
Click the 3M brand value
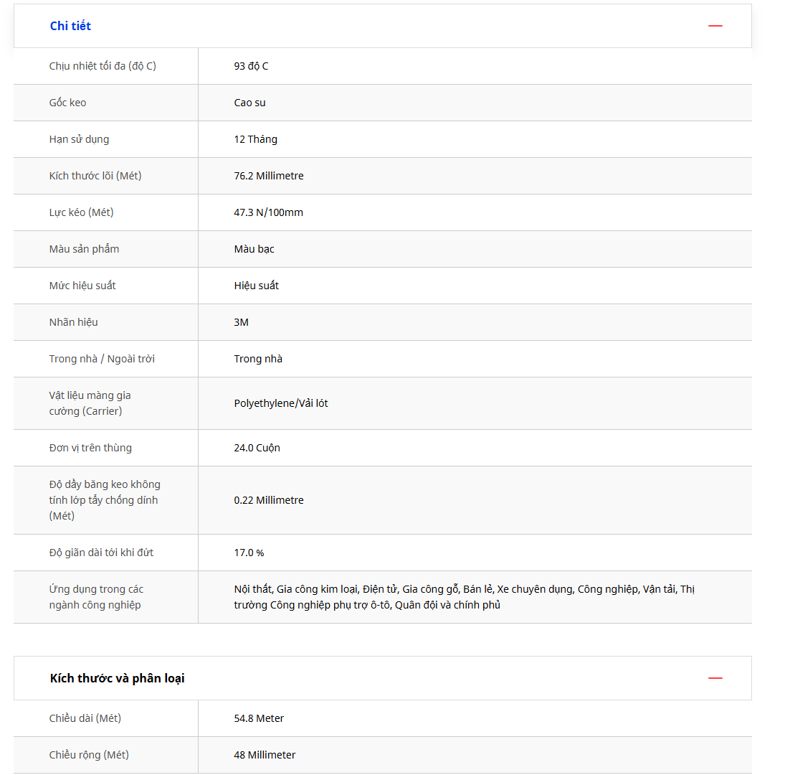[x=241, y=322]
